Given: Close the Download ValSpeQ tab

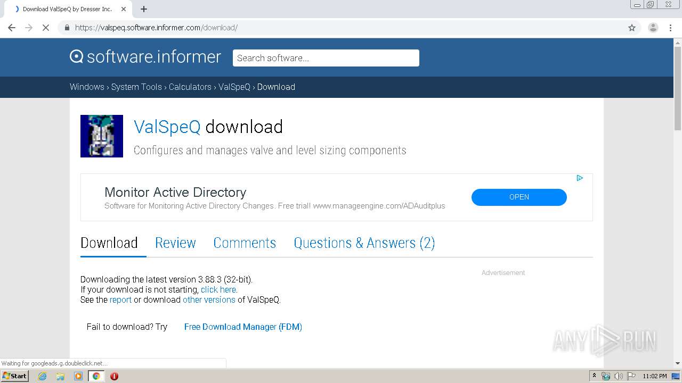Looking at the screenshot, I should [124, 9].
